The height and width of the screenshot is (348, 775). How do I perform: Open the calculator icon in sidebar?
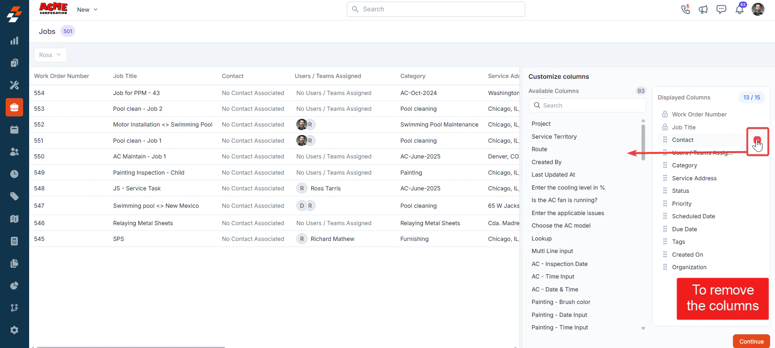tap(14, 241)
